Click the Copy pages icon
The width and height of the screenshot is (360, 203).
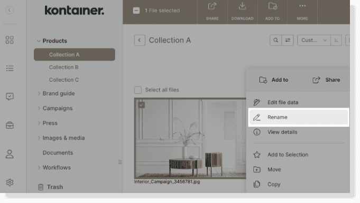click(x=257, y=184)
